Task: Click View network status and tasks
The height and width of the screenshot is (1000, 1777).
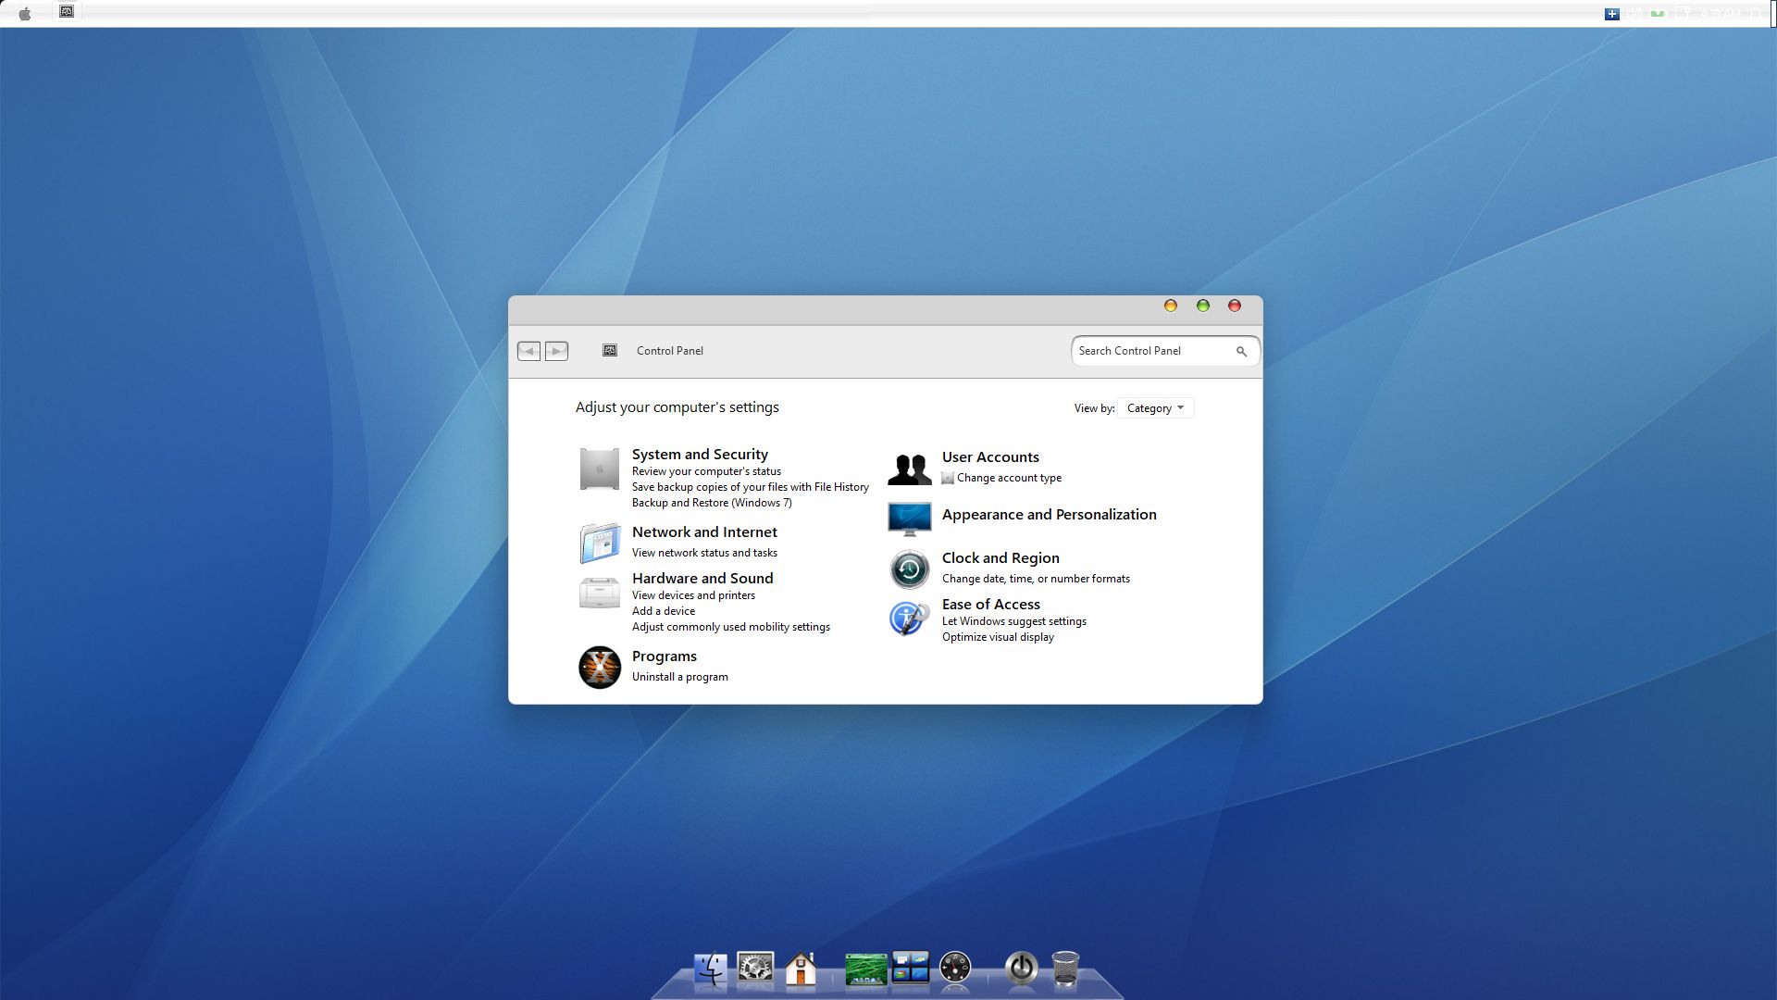Action: (704, 553)
